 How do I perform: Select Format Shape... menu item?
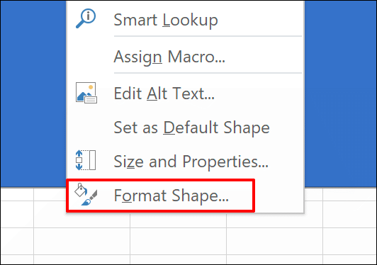coord(171,196)
